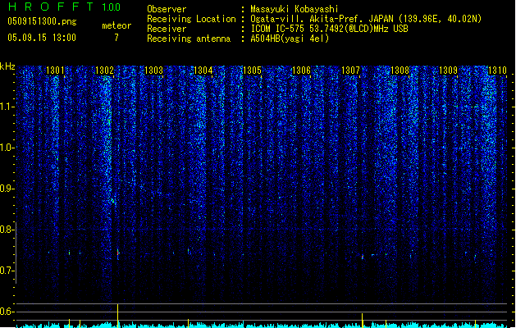Click the Receiver label

click(167, 29)
